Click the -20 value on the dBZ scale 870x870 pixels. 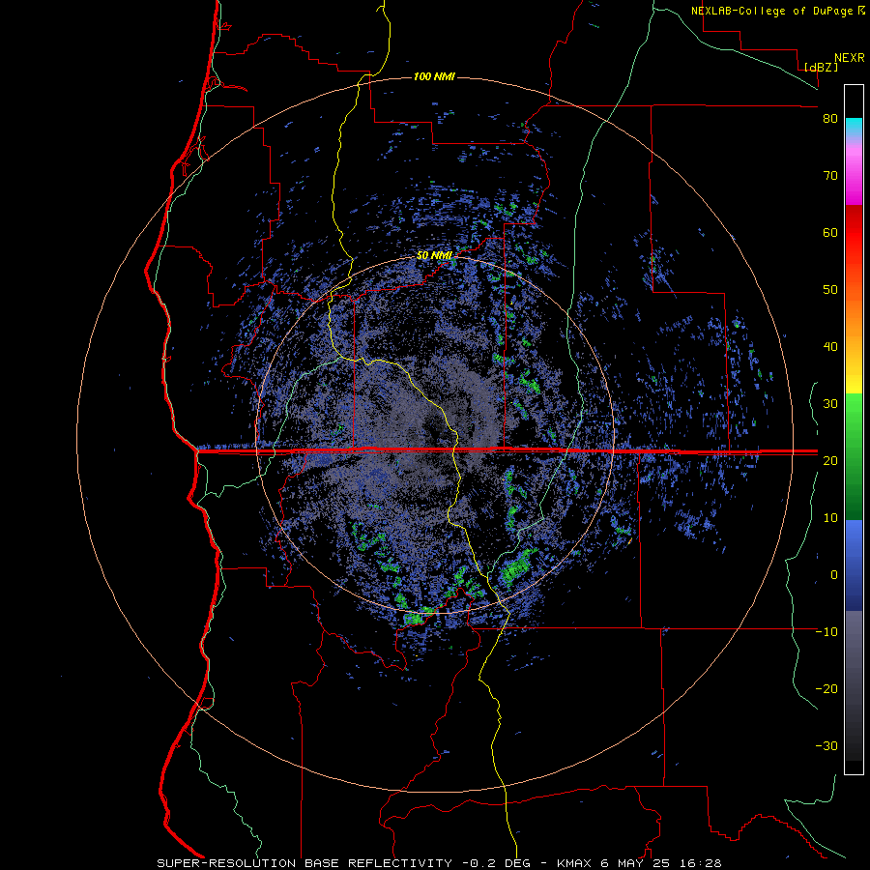[x=826, y=689]
